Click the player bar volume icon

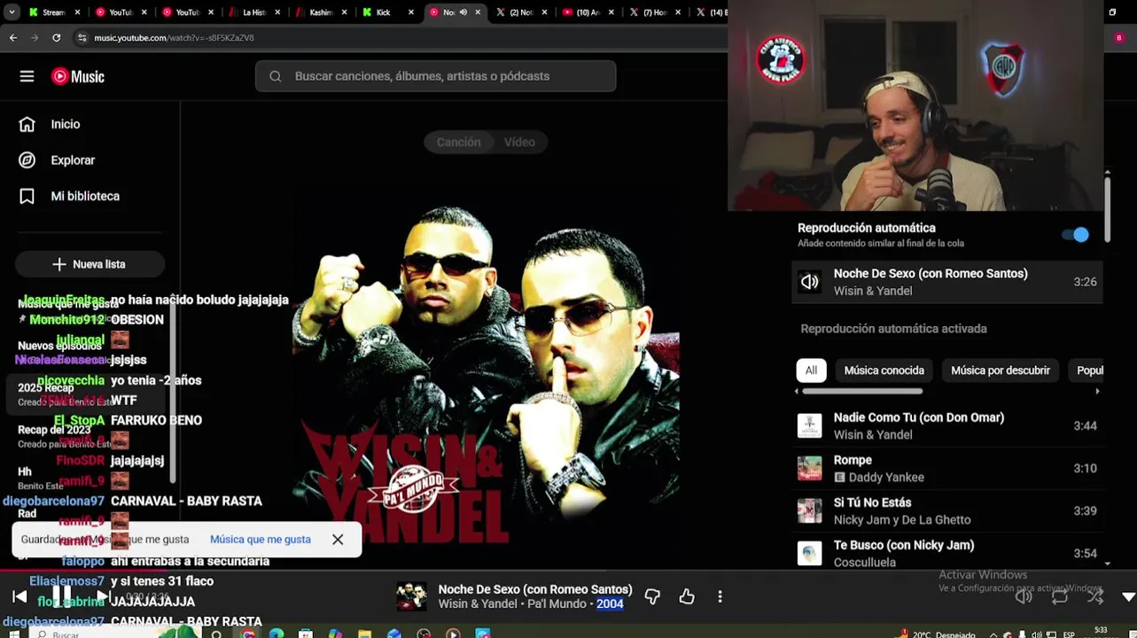point(1024,596)
